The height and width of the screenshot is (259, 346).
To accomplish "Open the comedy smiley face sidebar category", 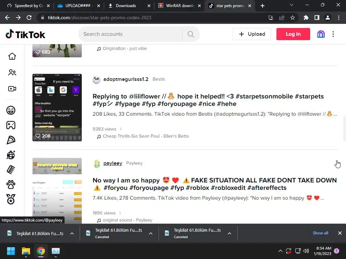I will tap(11, 110).
